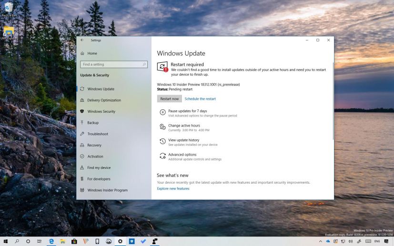Click the taskbar Search magnifier
This screenshot has height=246, width=394.
[x=17, y=241]
